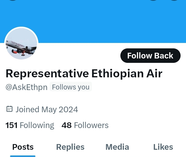Click the @AskEthpn handle
The width and height of the screenshot is (186, 157).
(26, 87)
